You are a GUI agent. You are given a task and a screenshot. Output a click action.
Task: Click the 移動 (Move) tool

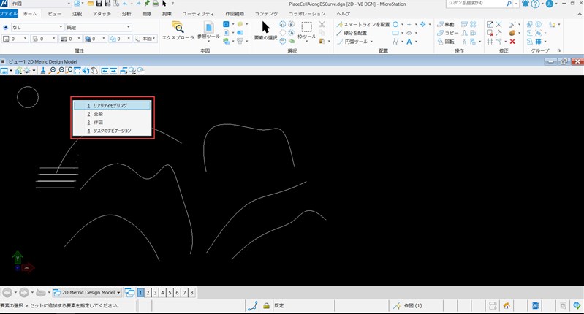point(445,24)
